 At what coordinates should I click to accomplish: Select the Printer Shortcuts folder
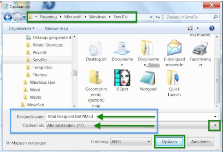click(x=45, y=45)
